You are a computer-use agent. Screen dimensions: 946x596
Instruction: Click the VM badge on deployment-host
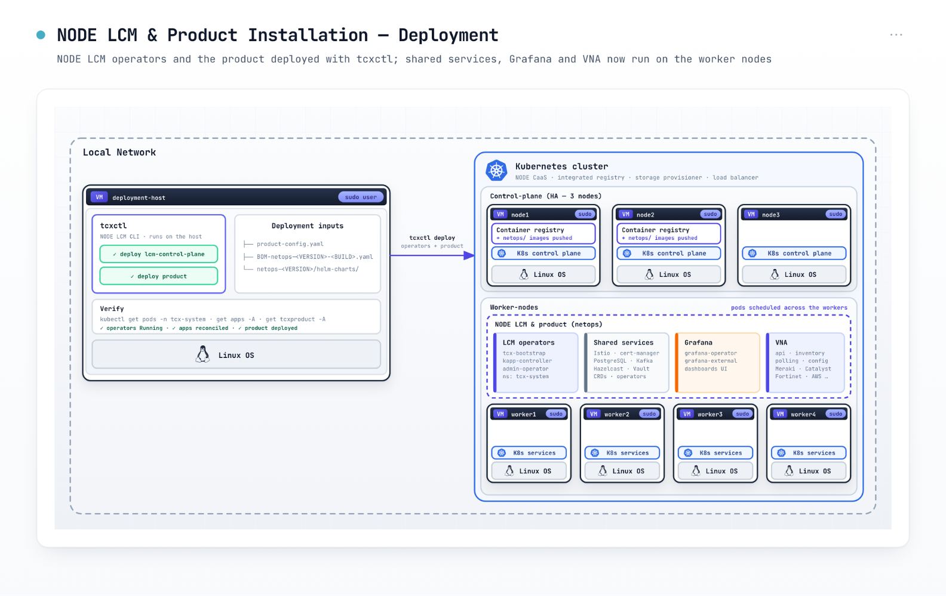[x=99, y=197]
